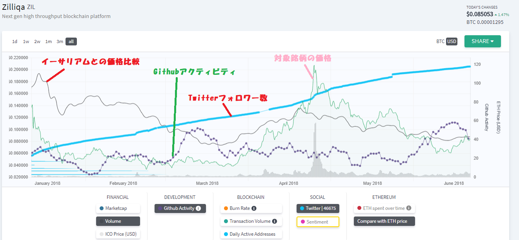Turn off the Github Activity chart line
The image size is (519, 240).
(x=179, y=208)
